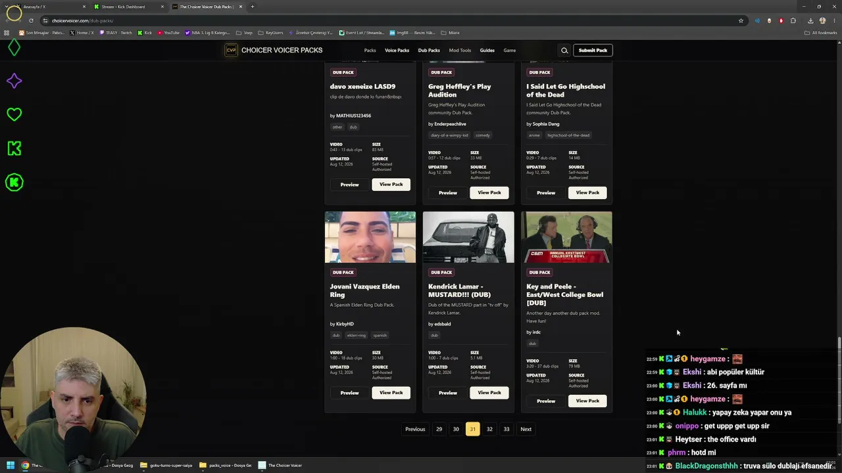
Task: Open Chrome from the taskbar
Action: [x=25, y=465]
